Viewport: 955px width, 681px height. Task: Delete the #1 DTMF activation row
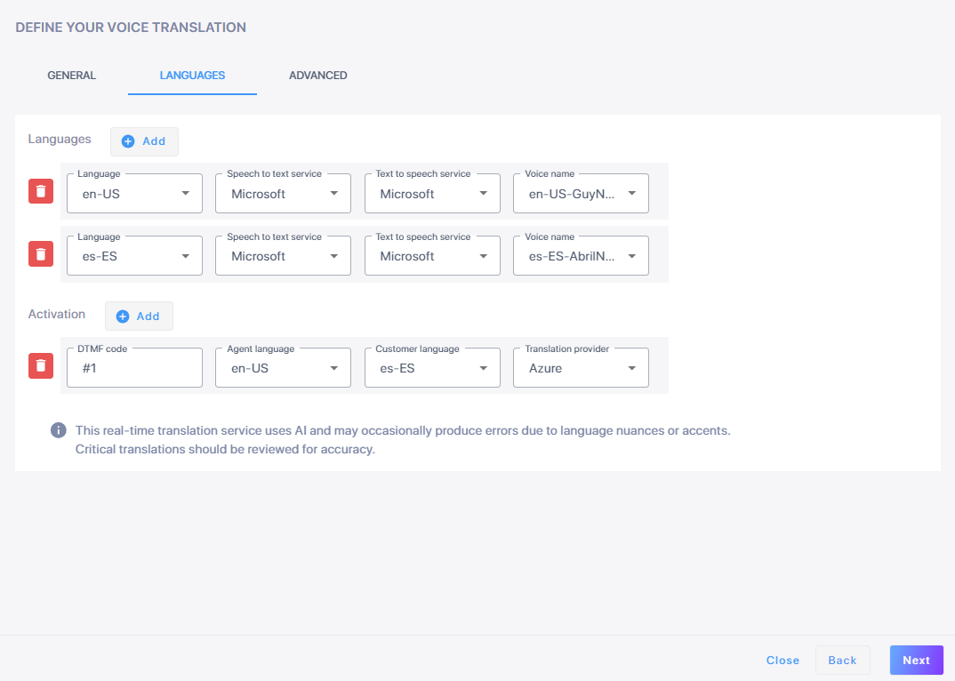click(x=41, y=365)
